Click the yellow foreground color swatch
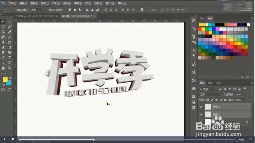 [5, 79]
